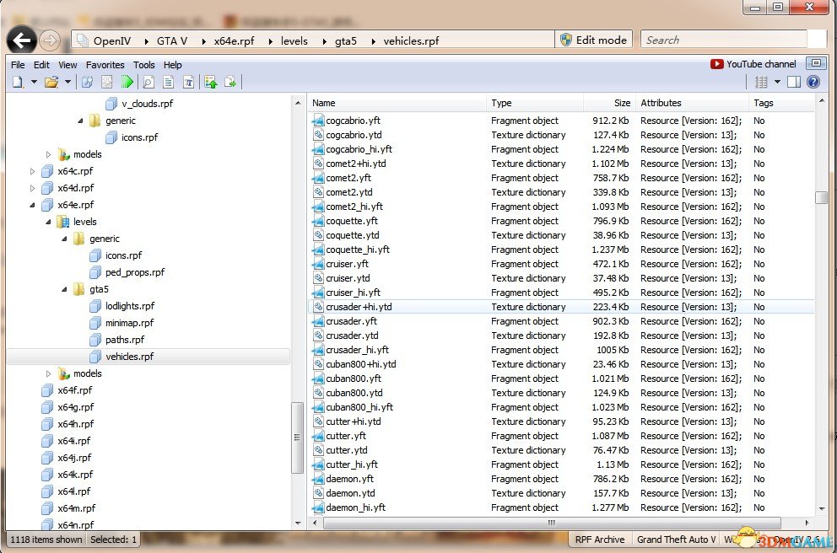Image resolution: width=837 pixels, height=553 pixels.
Task: Click the gta5 folder icon in the tree
Action: (79, 289)
